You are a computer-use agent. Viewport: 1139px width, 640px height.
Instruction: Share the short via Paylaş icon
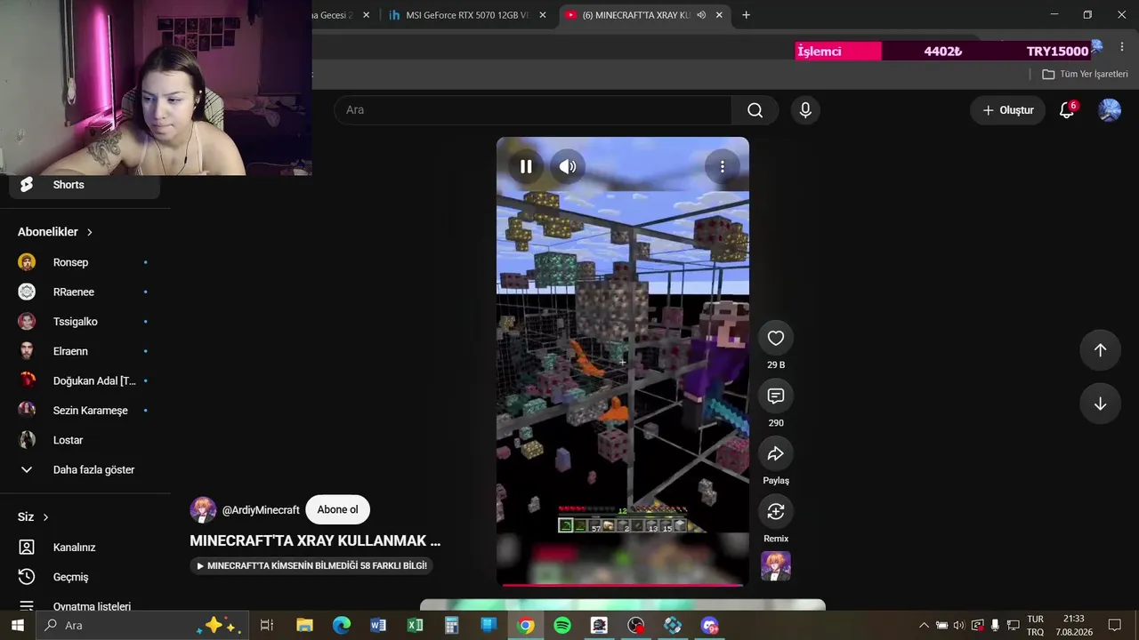coord(776,453)
